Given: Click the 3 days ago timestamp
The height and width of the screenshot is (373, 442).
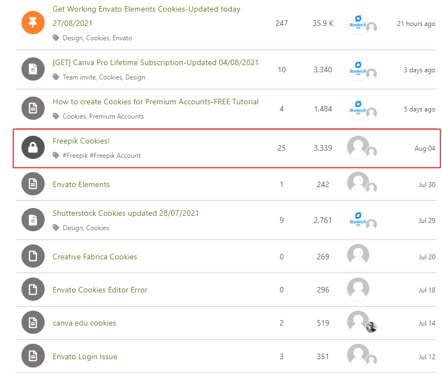Looking at the screenshot, I should [419, 70].
